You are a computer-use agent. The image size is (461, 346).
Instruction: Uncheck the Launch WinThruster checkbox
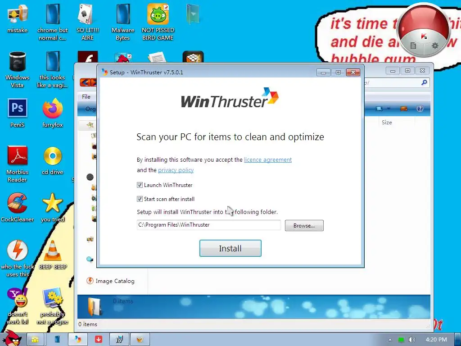tap(140, 185)
